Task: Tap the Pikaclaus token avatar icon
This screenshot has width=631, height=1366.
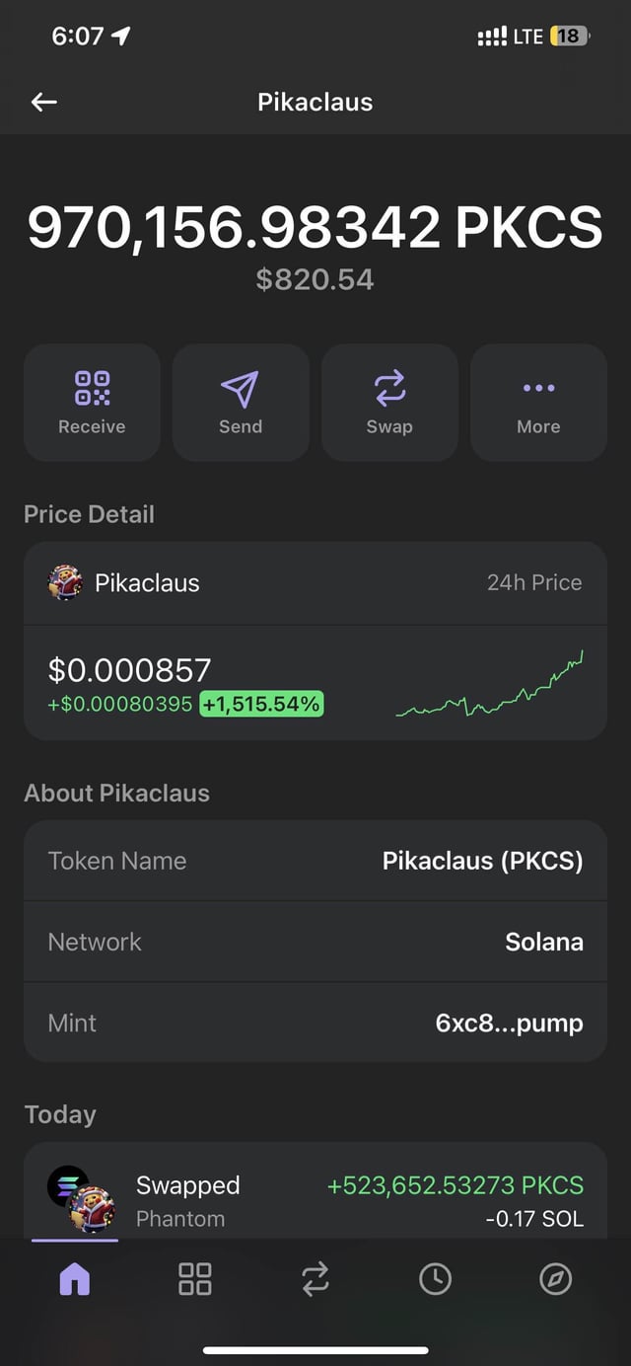Action: 65,583
